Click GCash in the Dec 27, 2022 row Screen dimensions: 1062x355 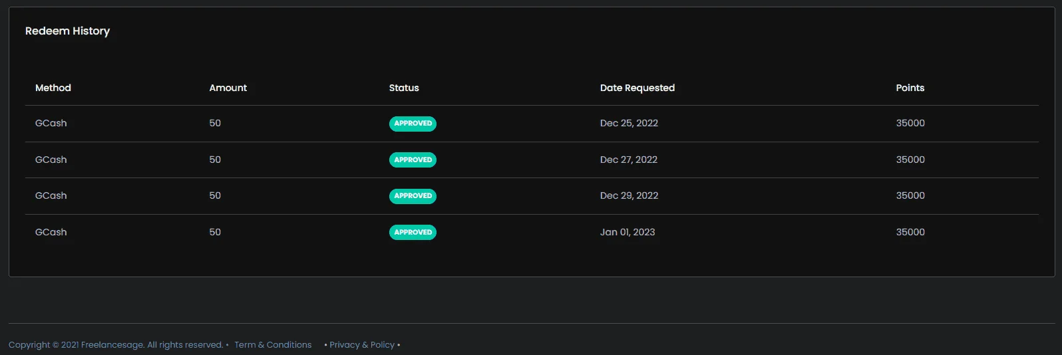coord(51,160)
